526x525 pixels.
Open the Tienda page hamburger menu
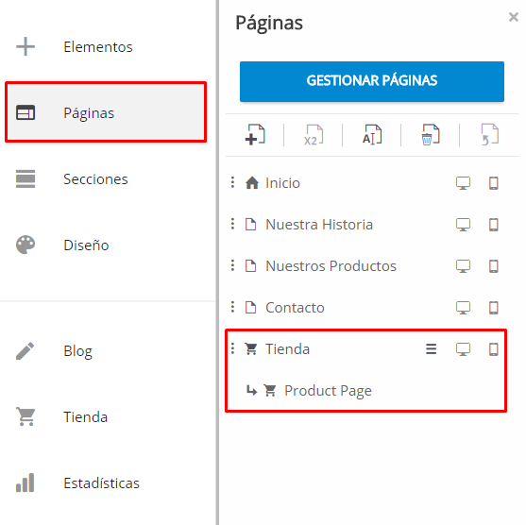[431, 349]
